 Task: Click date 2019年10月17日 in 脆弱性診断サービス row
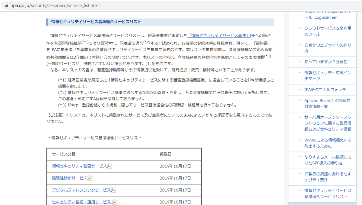point(176,178)
